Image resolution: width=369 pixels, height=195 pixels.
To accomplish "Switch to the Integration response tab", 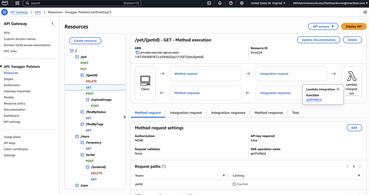I will [228, 113].
